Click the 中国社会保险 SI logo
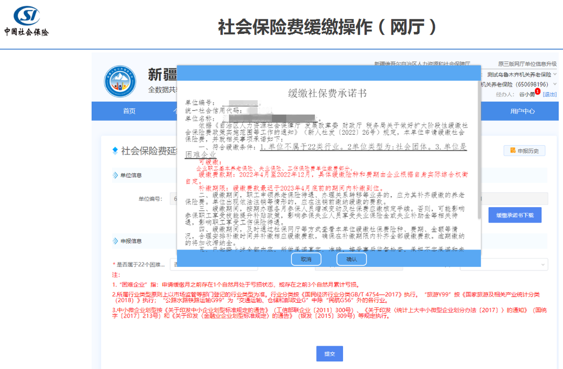 (x=27, y=21)
